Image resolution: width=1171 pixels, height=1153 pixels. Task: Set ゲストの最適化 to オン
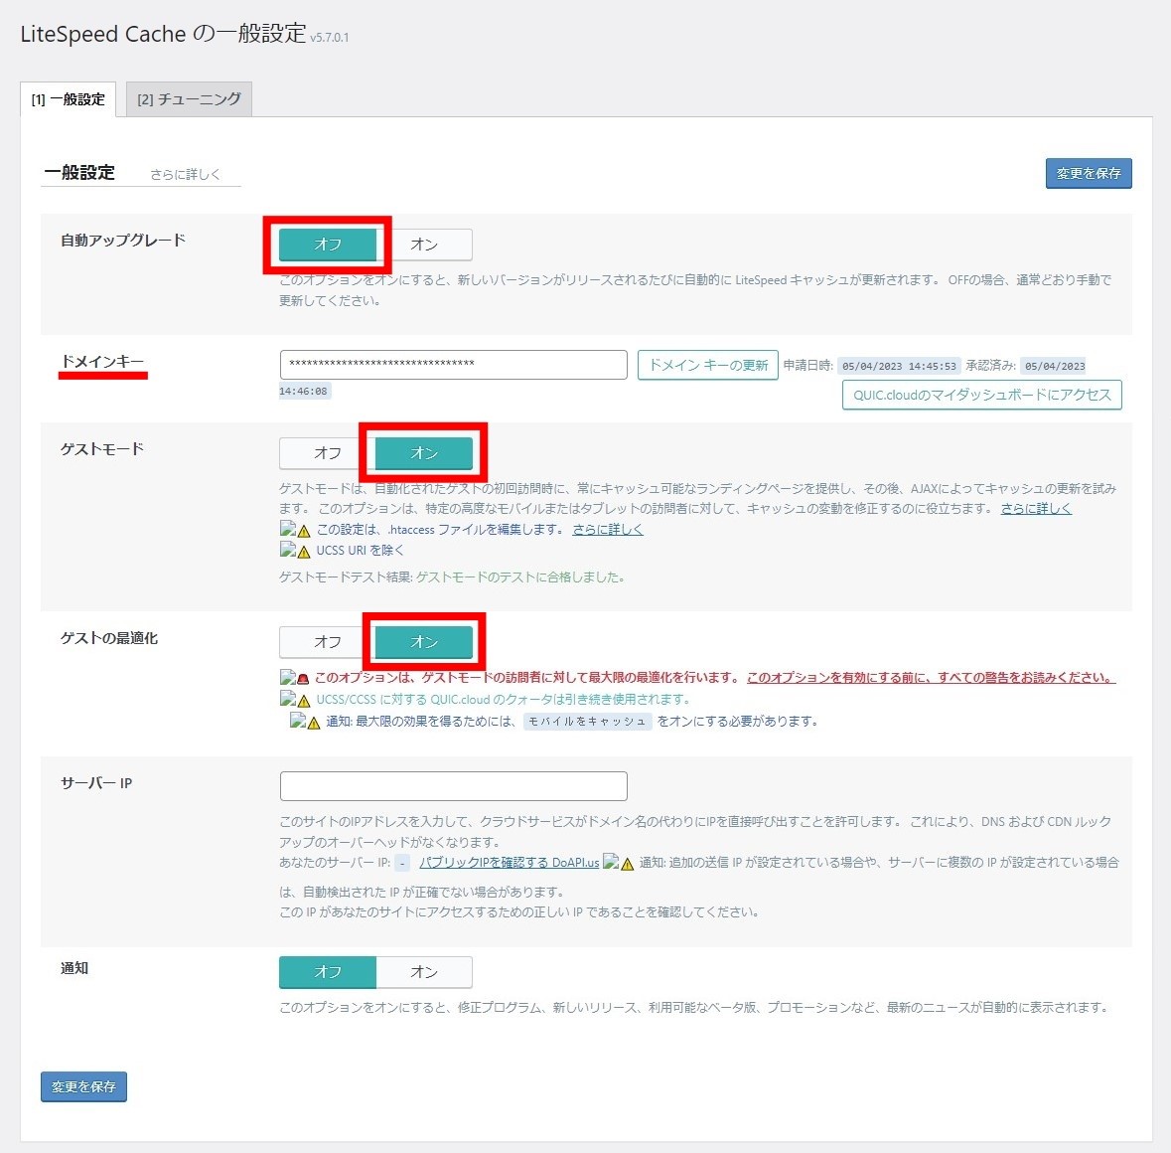pyautogui.click(x=424, y=642)
